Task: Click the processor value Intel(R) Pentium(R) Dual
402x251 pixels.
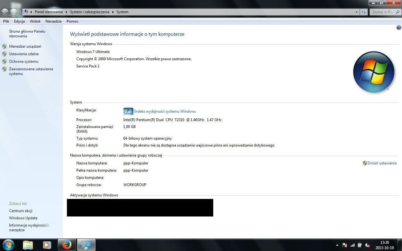Action: (172, 120)
